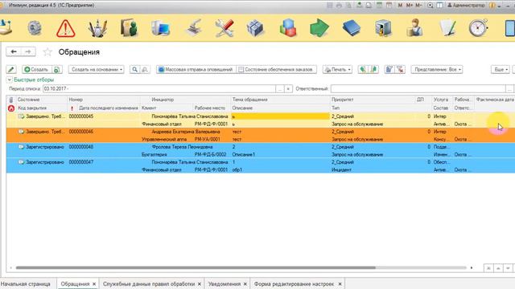Sort by the Приоритет column header
The height and width of the screenshot is (289, 515).
[342, 100]
